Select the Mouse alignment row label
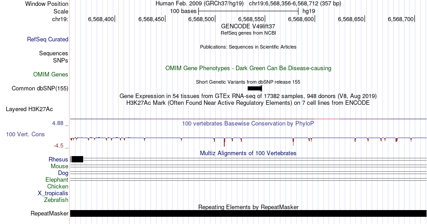427x224 pixels. [59, 166]
